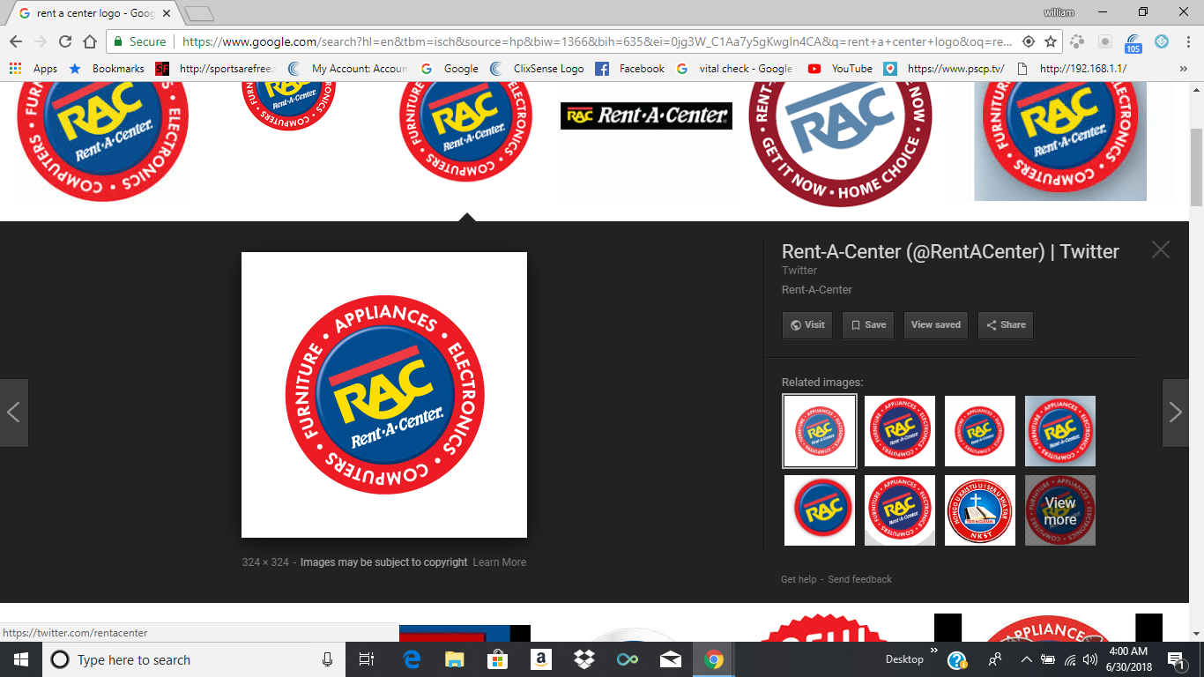
Task: Open File Explorer from taskbar
Action: pyautogui.click(x=454, y=659)
